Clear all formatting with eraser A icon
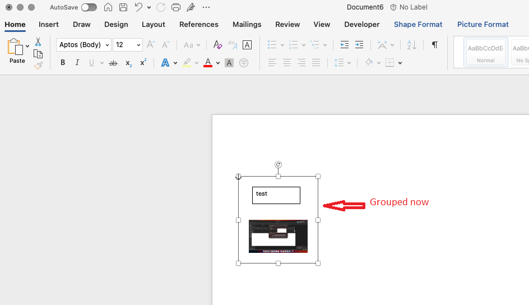 coord(217,44)
